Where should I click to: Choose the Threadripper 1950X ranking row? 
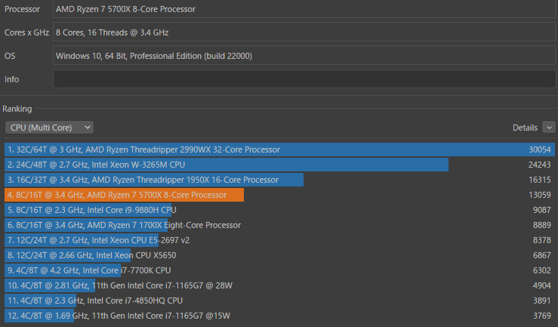click(x=154, y=180)
